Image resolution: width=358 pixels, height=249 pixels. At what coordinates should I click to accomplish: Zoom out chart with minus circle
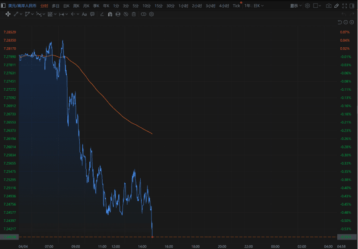click(345, 22)
